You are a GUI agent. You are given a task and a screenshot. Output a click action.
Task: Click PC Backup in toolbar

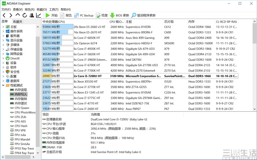click(84, 15)
